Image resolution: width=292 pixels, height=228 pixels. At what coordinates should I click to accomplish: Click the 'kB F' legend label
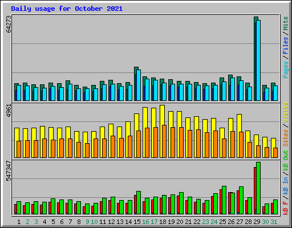286,208
